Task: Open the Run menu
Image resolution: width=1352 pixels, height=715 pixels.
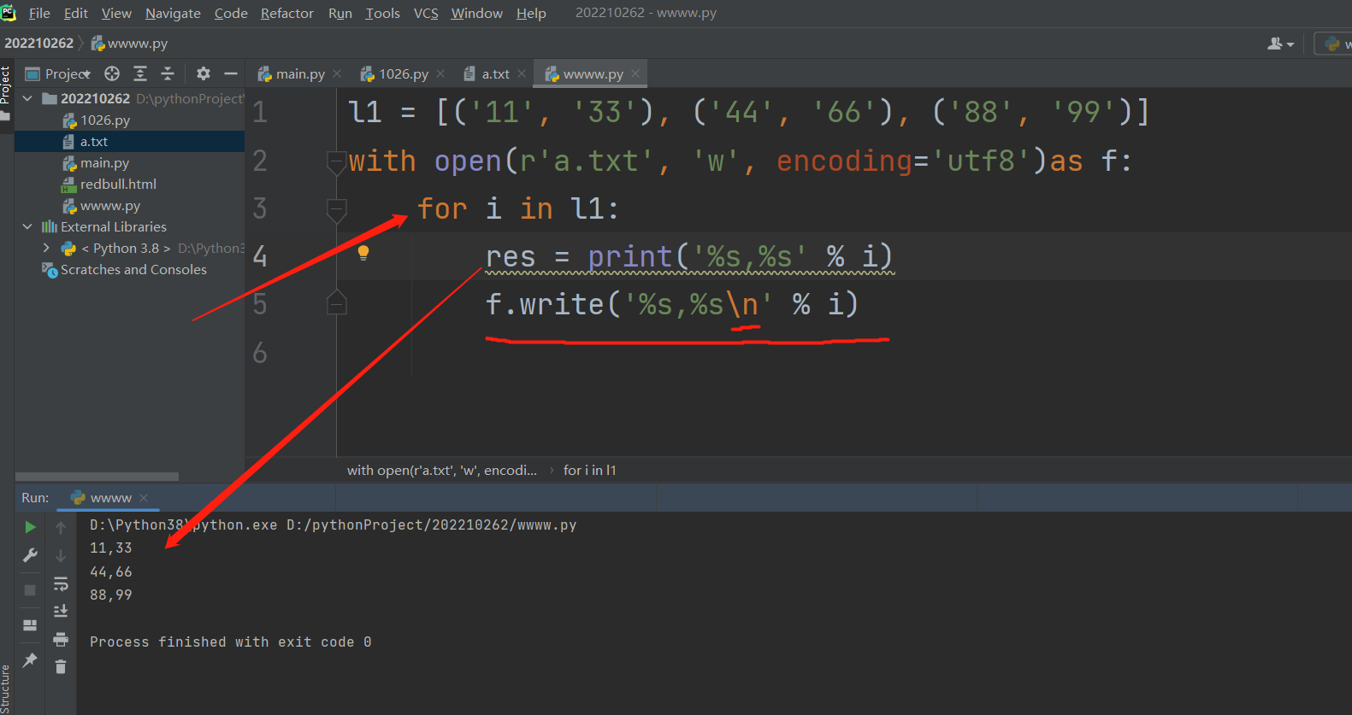Action: pos(340,13)
